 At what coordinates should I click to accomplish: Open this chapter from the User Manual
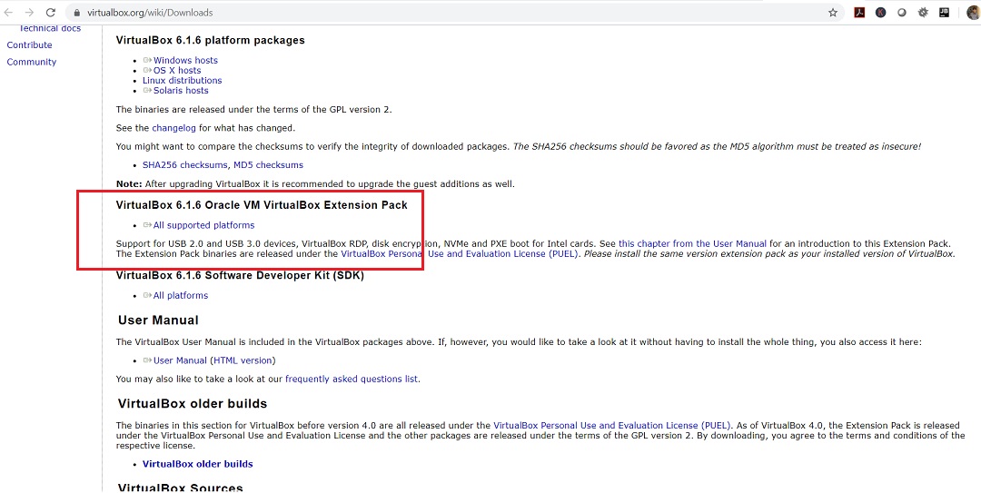pos(692,243)
